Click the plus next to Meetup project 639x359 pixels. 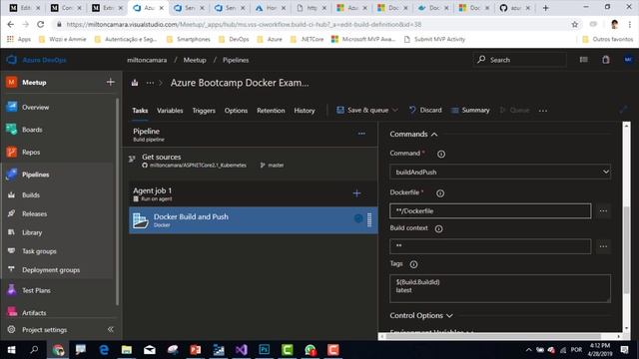[111, 82]
